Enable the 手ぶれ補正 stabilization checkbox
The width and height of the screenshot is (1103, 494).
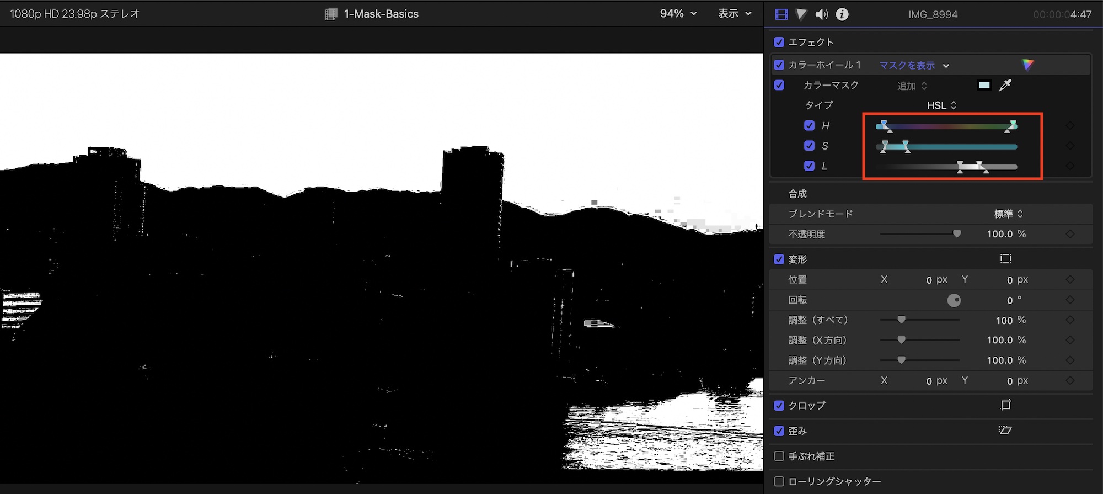(x=779, y=456)
